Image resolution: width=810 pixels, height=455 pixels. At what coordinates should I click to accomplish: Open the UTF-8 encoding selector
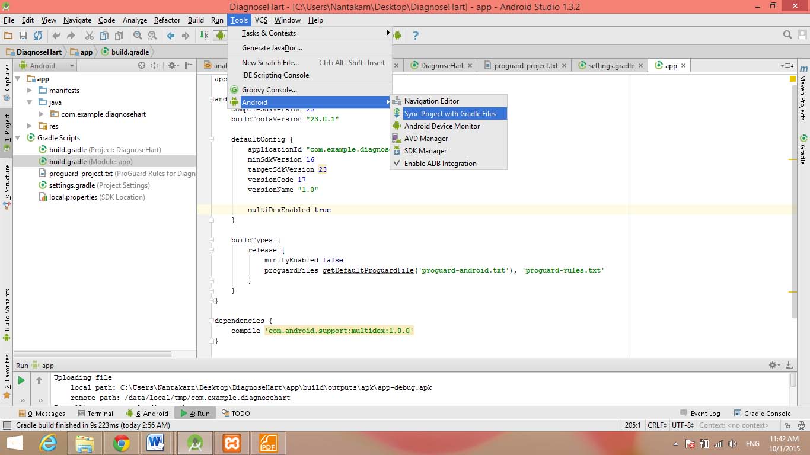point(683,425)
